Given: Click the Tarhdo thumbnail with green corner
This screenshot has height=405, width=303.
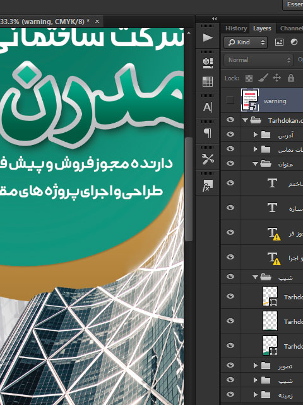Looking at the screenshot, I should tap(270, 346).
